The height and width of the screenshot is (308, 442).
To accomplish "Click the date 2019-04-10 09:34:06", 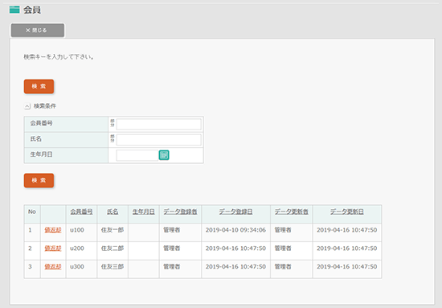I will (235, 230).
